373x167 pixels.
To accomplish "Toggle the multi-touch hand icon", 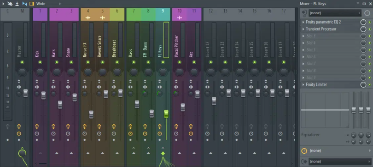I will tap(10, 4).
